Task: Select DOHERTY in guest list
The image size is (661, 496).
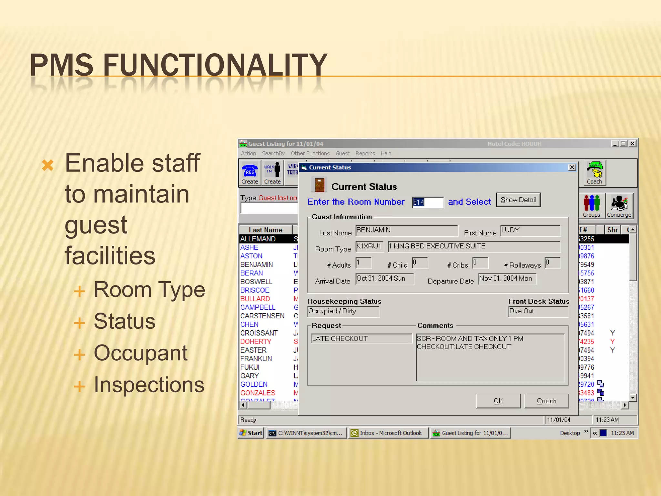Action: [x=256, y=342]
